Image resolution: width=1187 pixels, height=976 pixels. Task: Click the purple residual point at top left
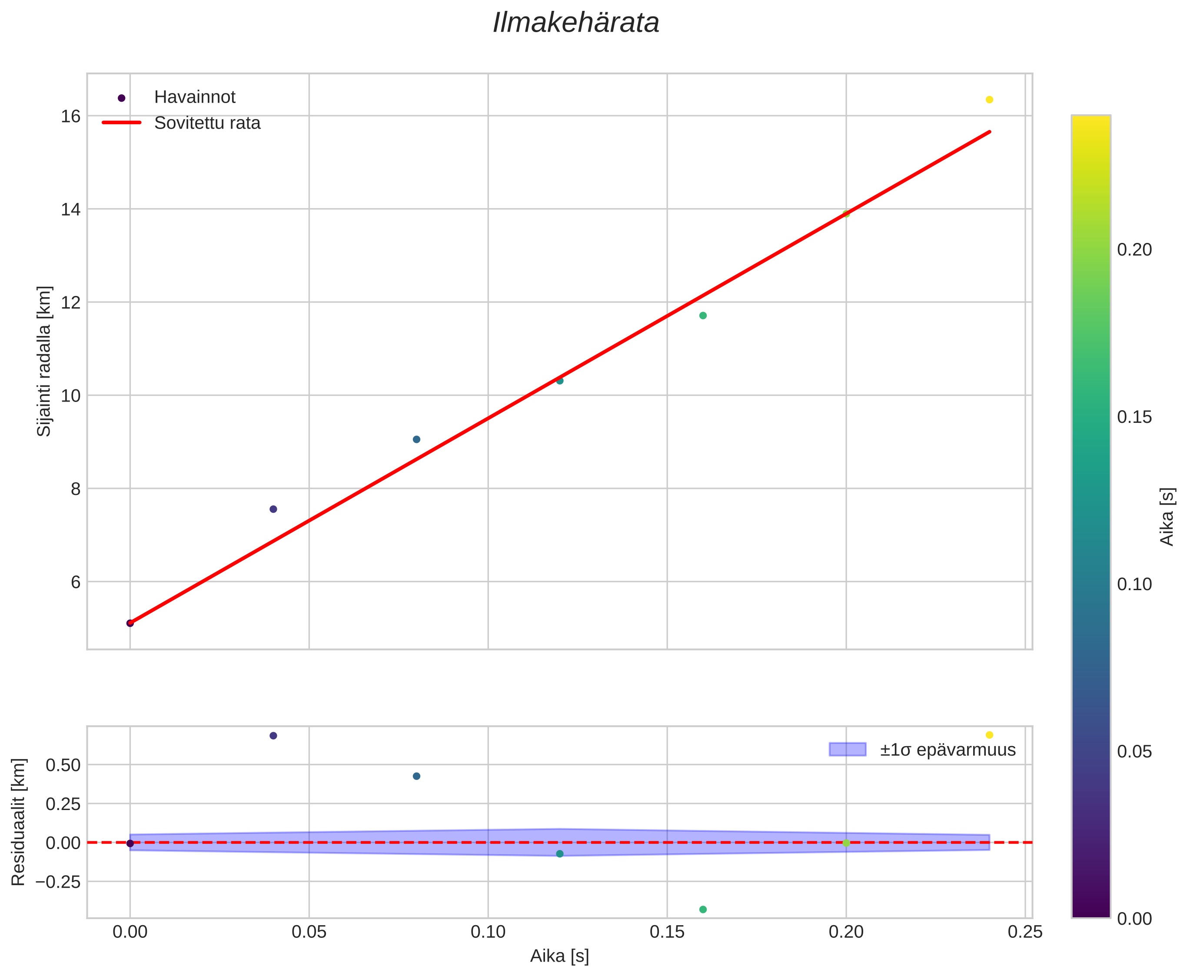pos(273,735)
